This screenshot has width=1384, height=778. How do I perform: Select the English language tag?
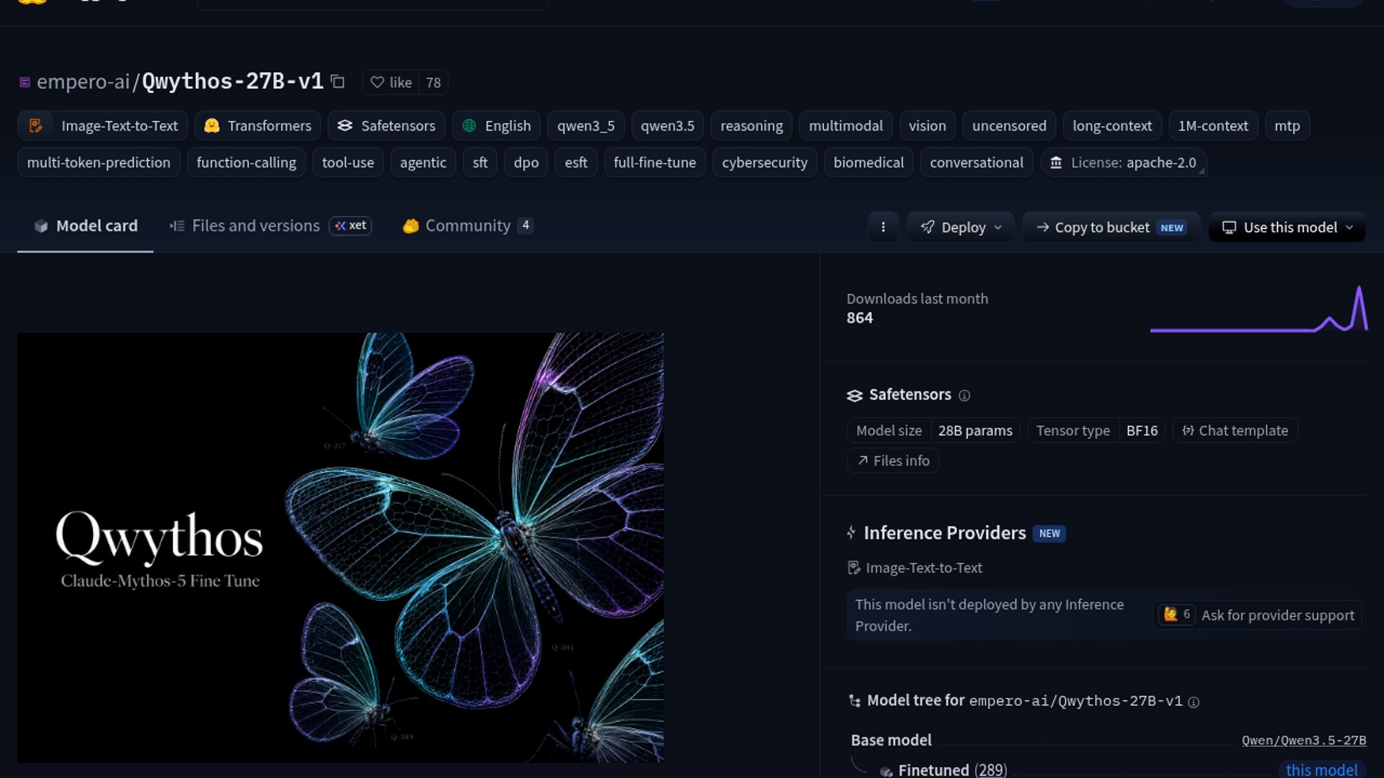[496, 125]
